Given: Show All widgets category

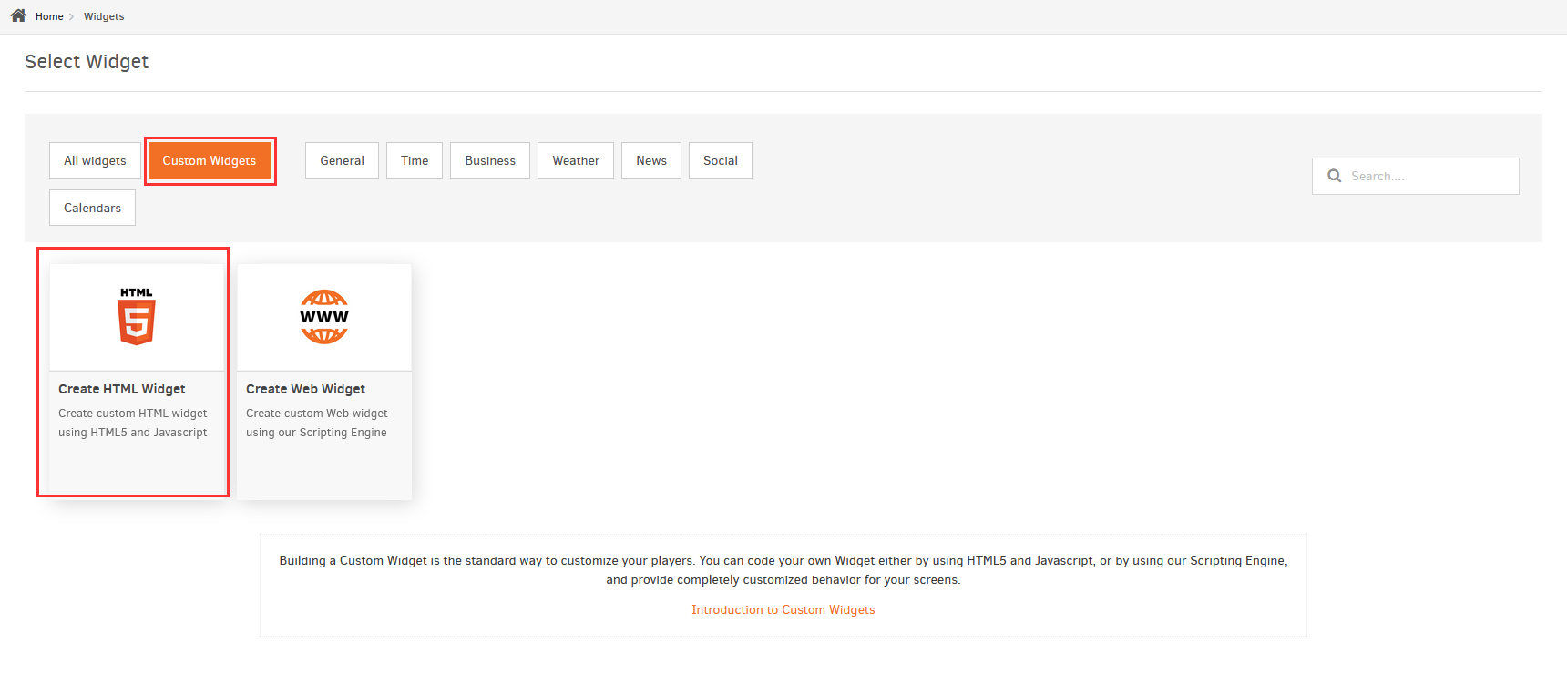Looking at the screenshot, I should click(x=95, y=160).
